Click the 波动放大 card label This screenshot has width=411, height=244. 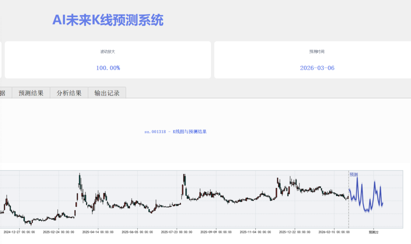tap(108, 52)
